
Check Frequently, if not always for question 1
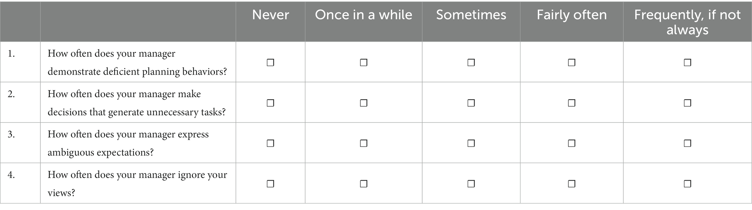[687, 63]
